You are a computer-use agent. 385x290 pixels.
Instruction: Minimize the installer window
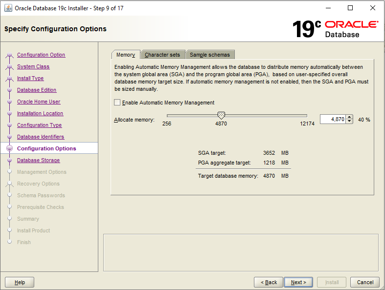pos(328,8)
